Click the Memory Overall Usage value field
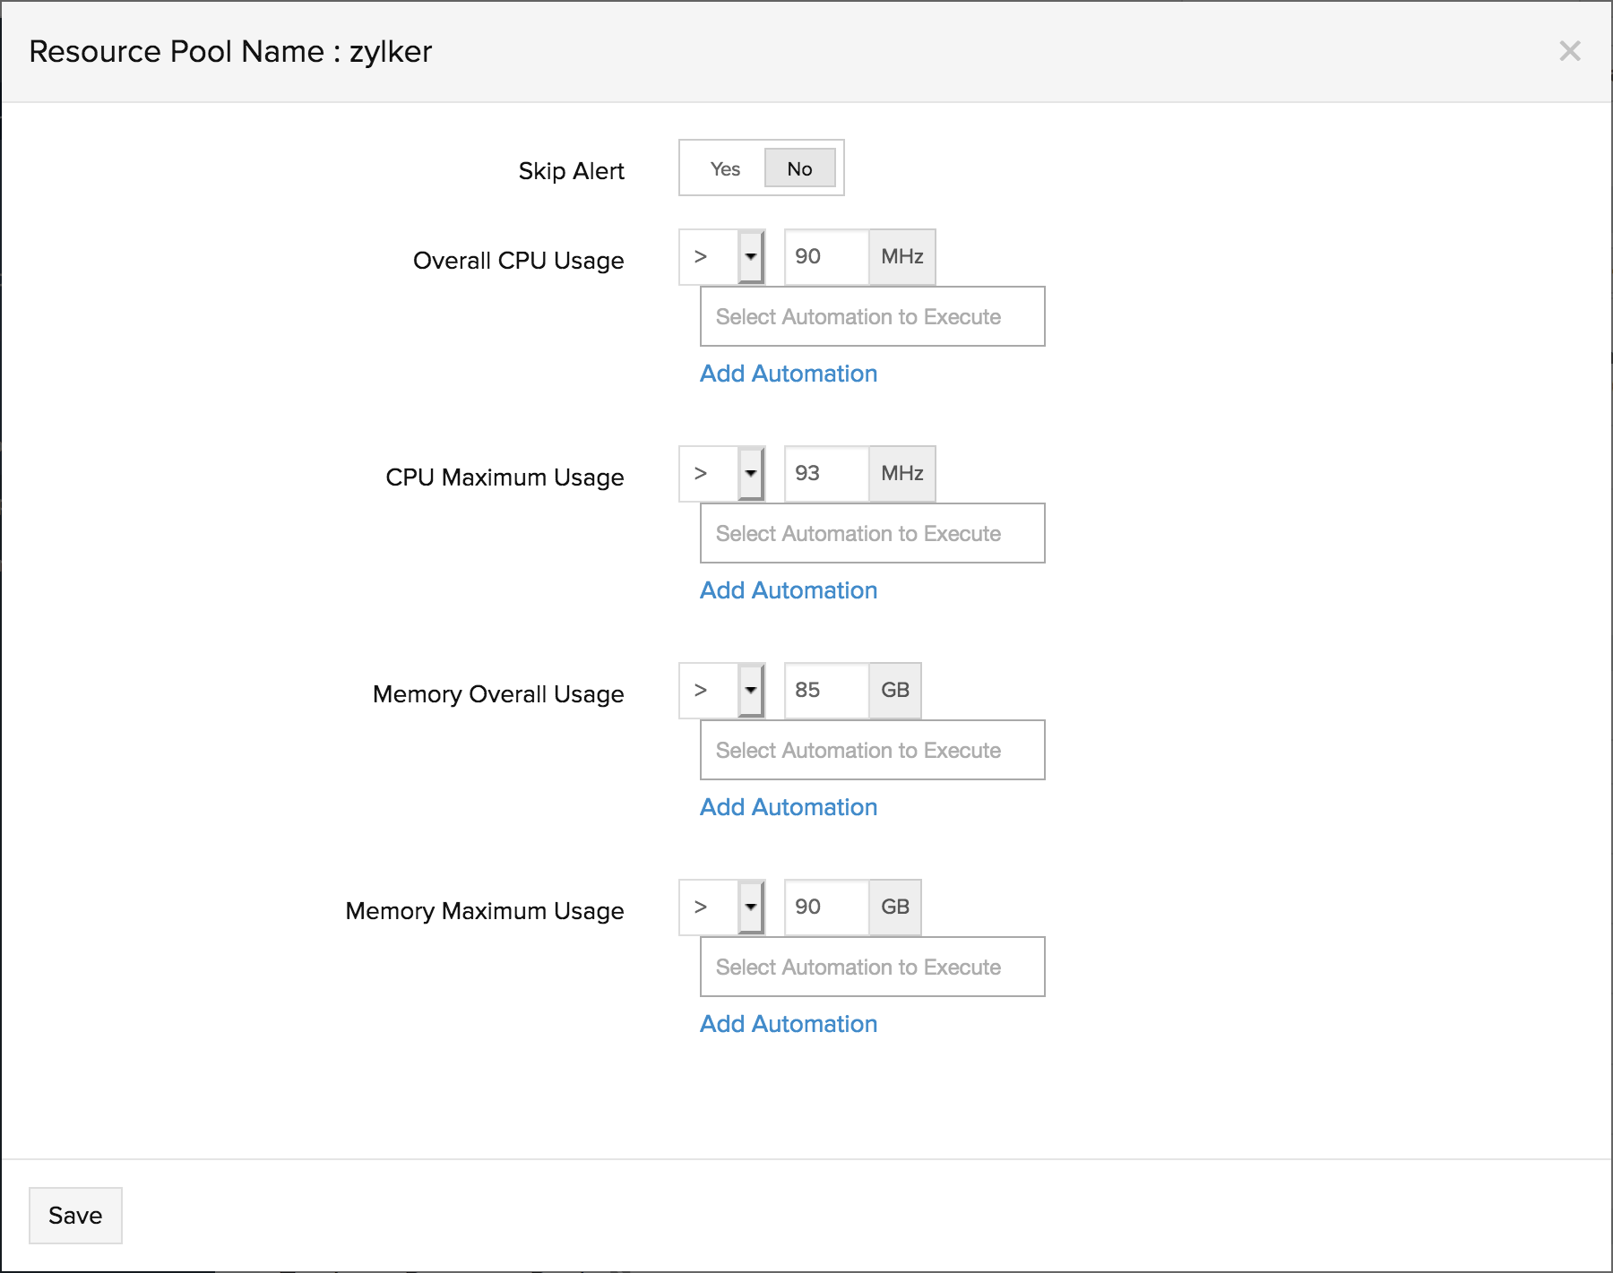This screenshot has width=1613, height=1273. [x=826, y=691]
